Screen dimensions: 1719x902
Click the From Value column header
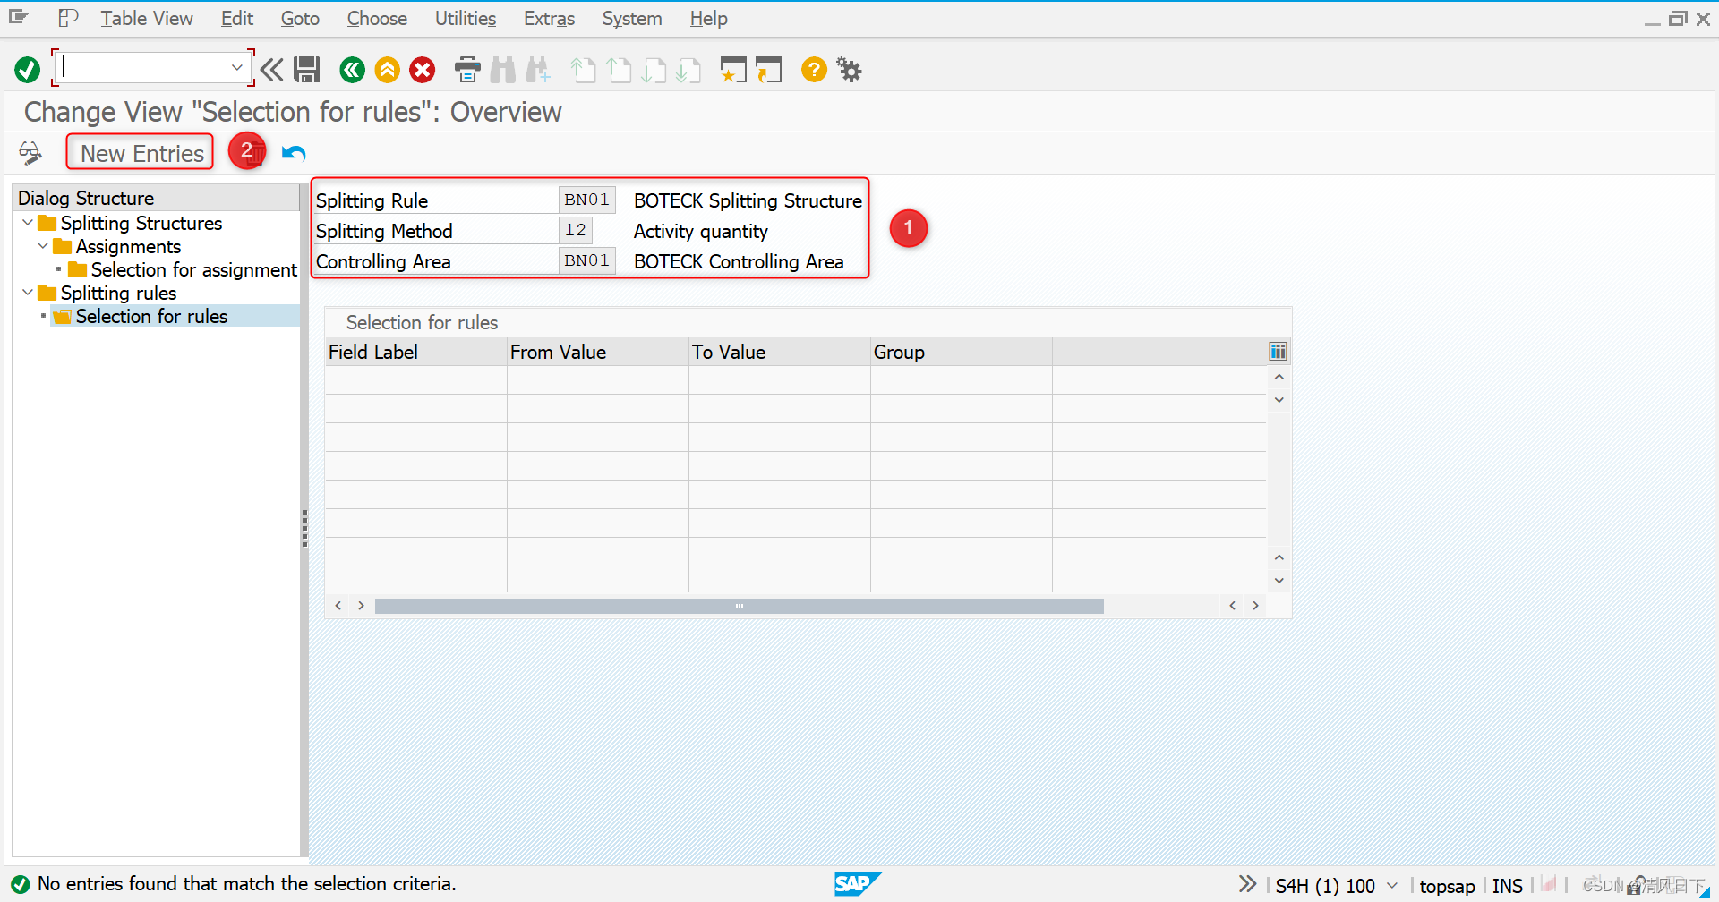pos(597,352)
